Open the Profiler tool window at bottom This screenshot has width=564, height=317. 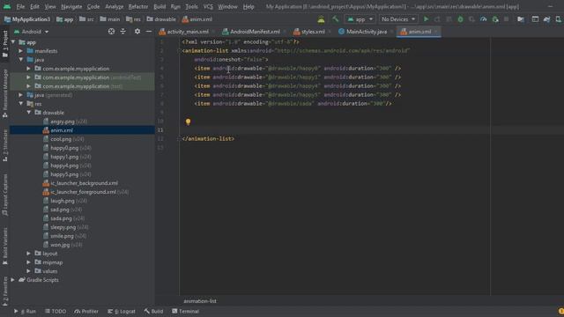tap(86, 311)
